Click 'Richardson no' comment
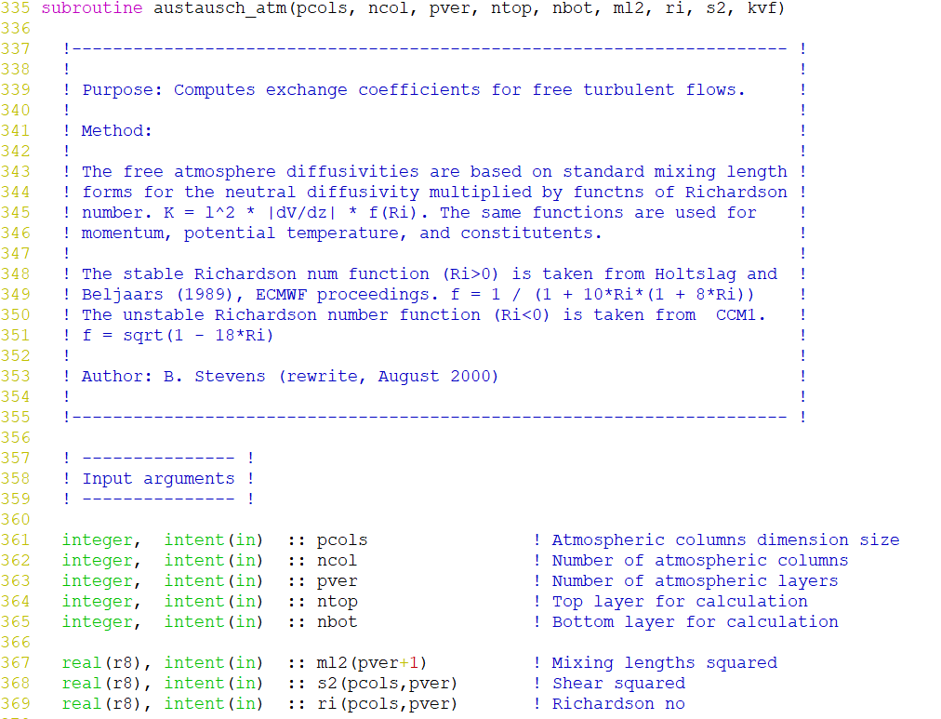The height and width of the screenshot is (719, 941). point(618,703)
